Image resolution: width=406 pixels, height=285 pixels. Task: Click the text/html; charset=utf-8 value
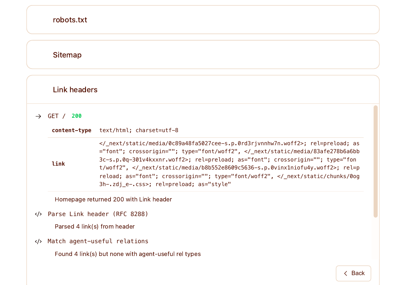[x=139, y=130]
